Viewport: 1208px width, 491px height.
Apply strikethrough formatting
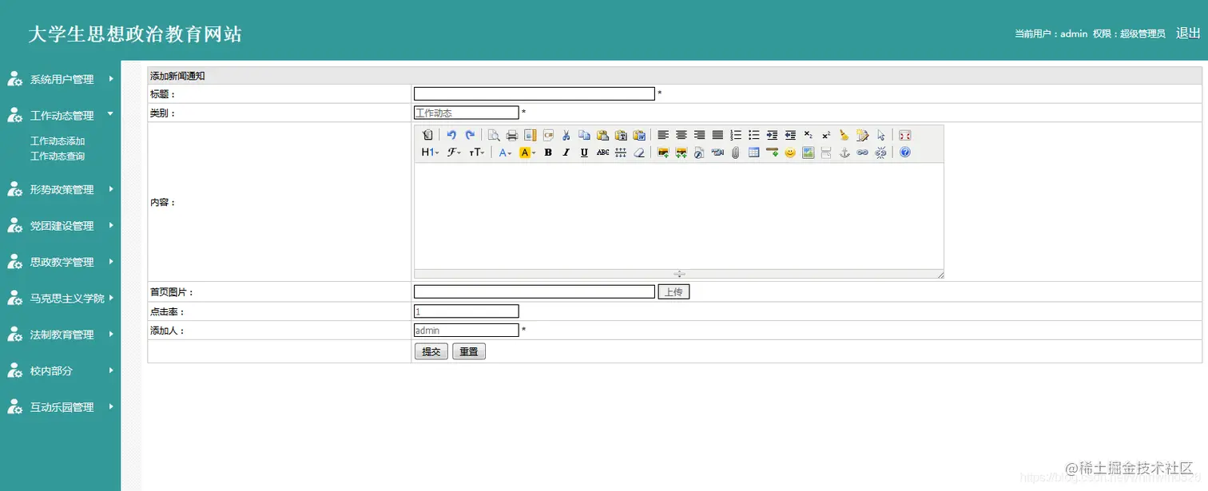pyautogui.click(x=602, y=152)
